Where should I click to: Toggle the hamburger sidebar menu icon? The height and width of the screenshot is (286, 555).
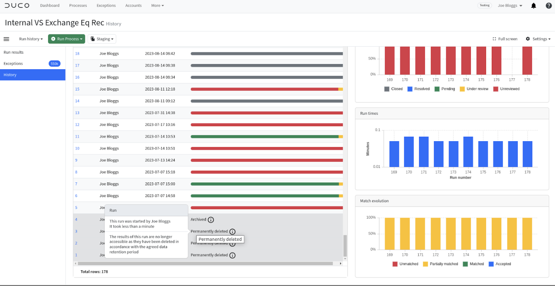click(6, 39)
